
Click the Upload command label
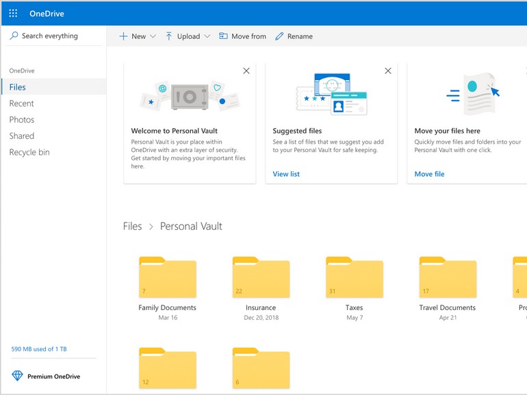(188, 36)
